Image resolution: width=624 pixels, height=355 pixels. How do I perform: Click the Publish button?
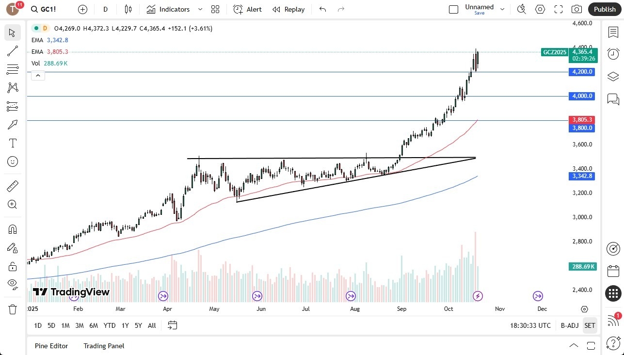tap(605, 9)
